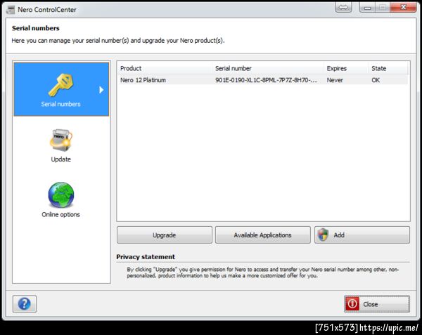The height and width of the screenshot is (335, 422).
Task: Open the Online options globe icon
Action: (x=60, y=195)
